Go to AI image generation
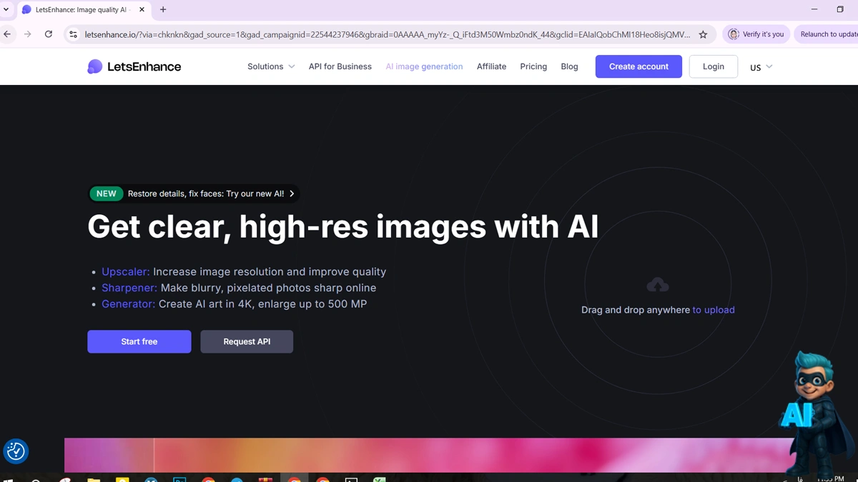Image resolution: width=858 pixels, height=482 pixels. (x=424, y=66)
